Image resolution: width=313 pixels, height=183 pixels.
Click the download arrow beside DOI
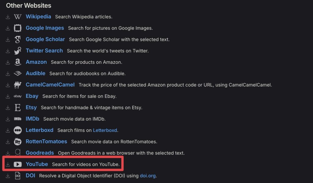8,176
